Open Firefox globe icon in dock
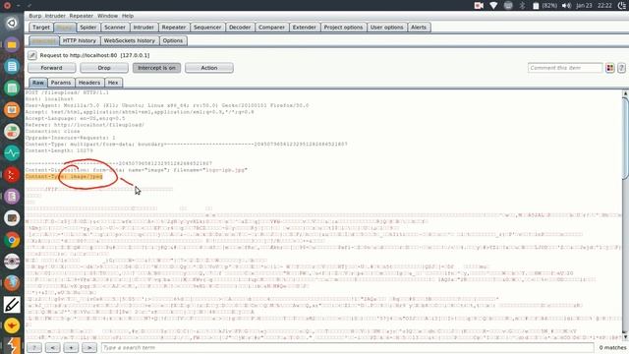 pyautogui.click(x=12, y=283)
